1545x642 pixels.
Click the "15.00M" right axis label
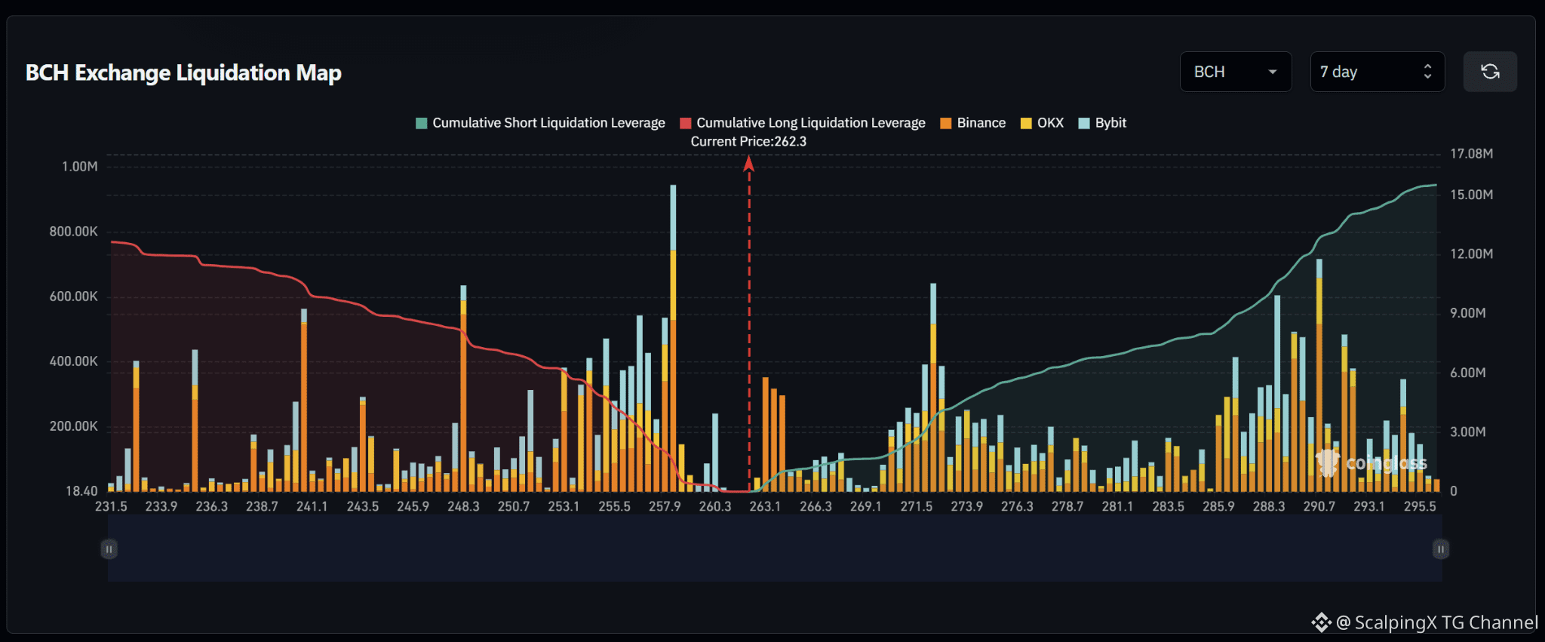1472,195
